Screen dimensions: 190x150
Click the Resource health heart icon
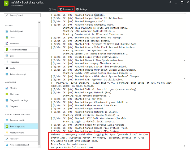[x=7, y=120]
